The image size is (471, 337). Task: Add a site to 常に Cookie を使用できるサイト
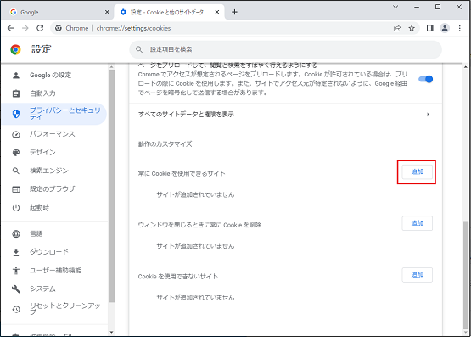417,171
